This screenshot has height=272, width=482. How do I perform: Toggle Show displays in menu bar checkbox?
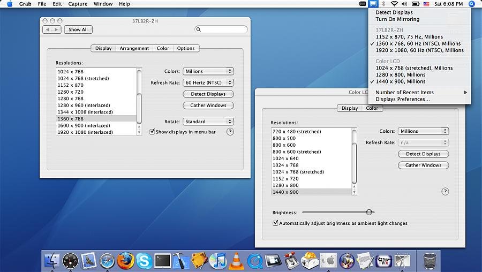pyautogui.click(x=152, y=132)
